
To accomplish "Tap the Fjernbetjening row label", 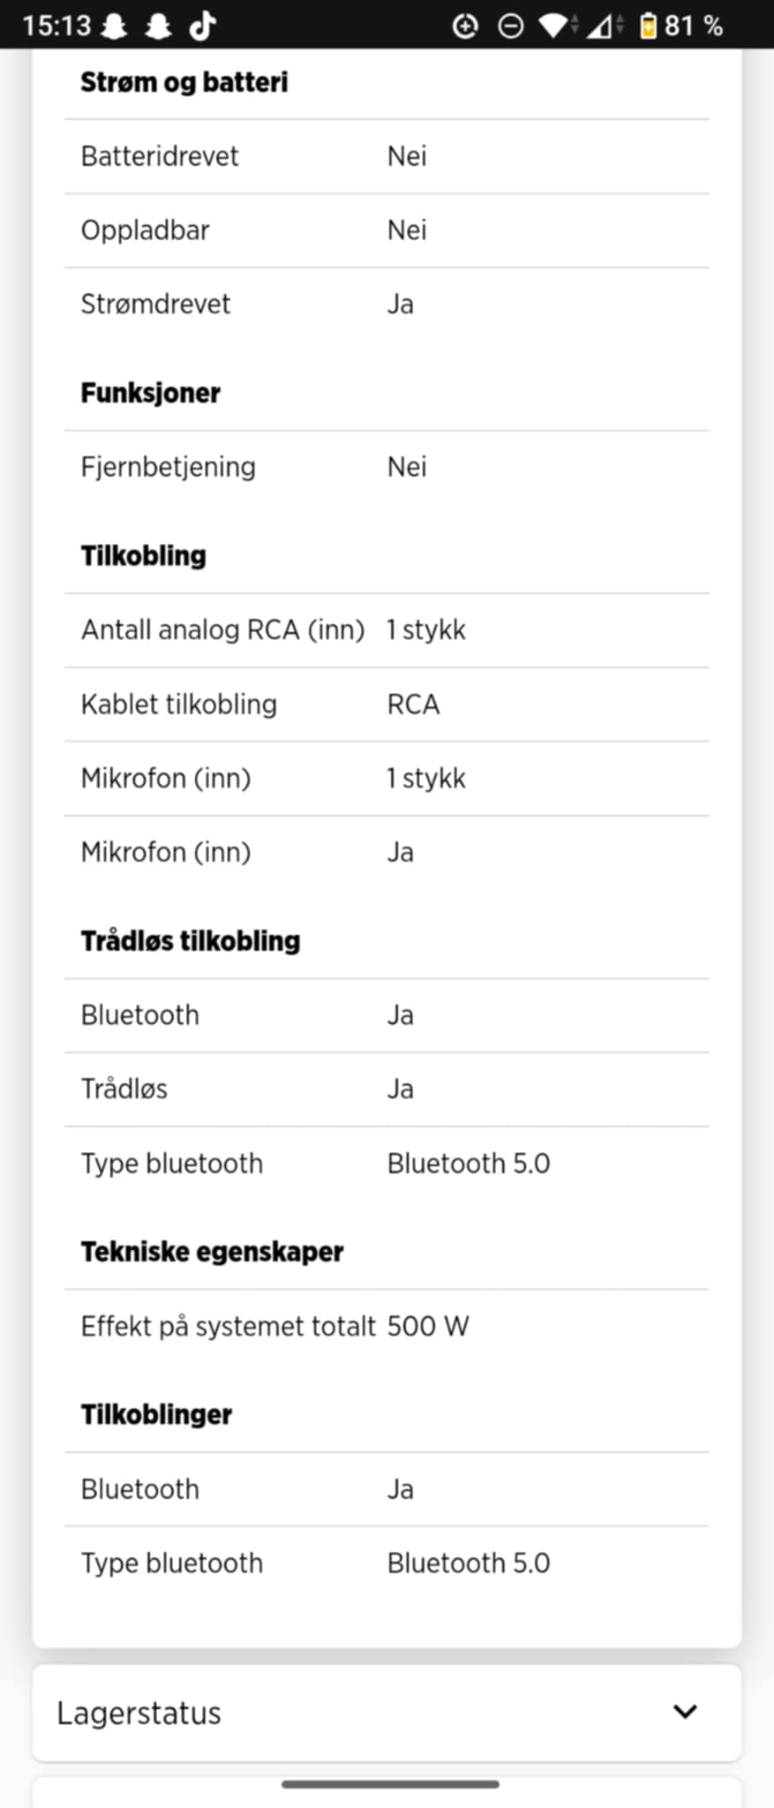I will click(169, 466).
